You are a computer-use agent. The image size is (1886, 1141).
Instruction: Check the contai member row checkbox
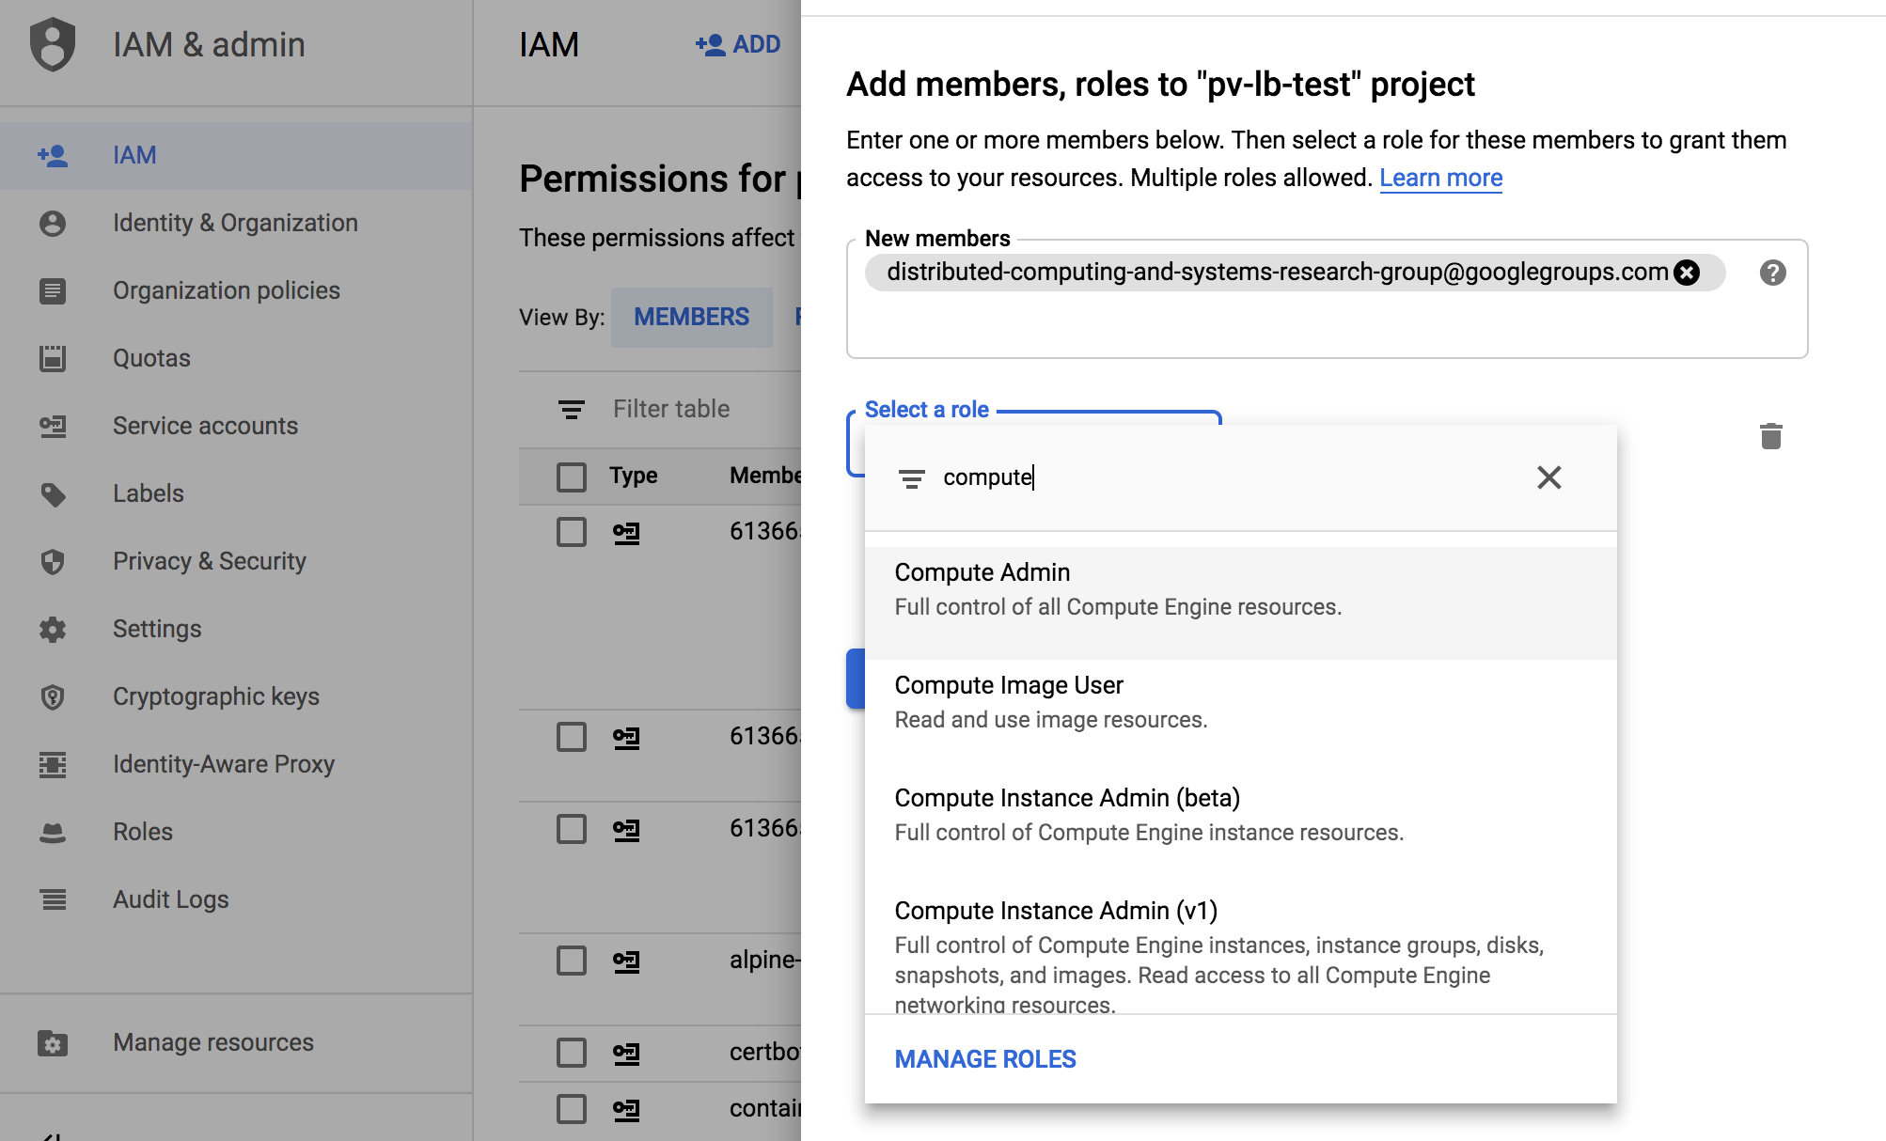(x=571, y=1109)
